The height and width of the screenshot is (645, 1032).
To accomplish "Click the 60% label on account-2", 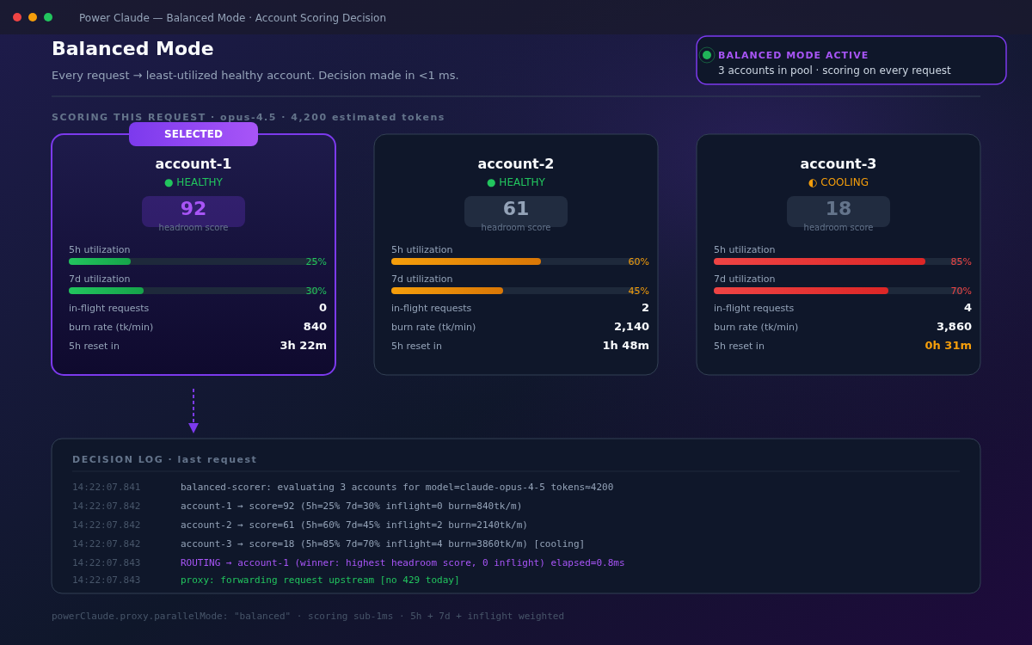I will [x=638, y=261].
